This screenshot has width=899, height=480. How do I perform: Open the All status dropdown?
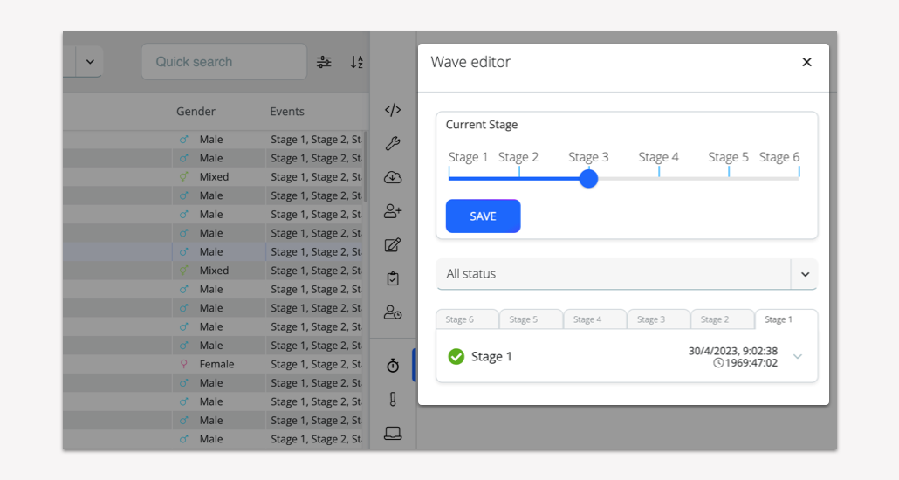[627, 274]
